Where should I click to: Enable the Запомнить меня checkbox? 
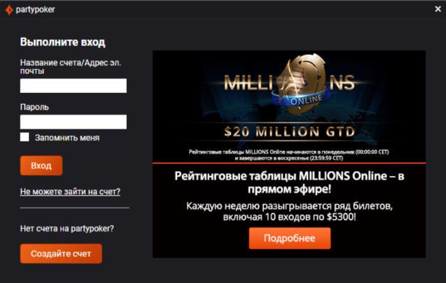point(25,137)
